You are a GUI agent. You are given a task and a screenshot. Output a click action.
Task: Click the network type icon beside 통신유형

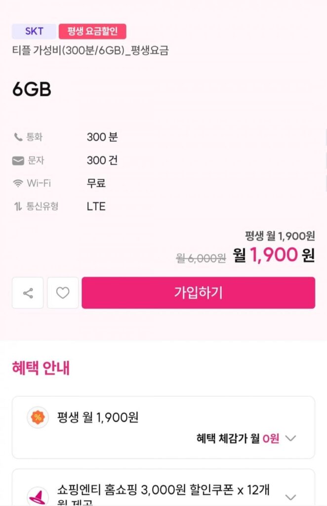[18, 207]
